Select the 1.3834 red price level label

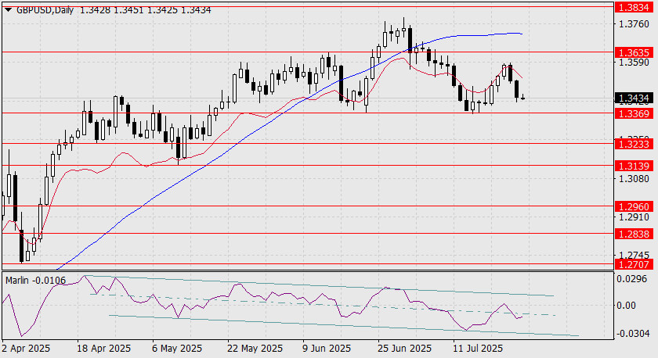[x=634, y=7]
